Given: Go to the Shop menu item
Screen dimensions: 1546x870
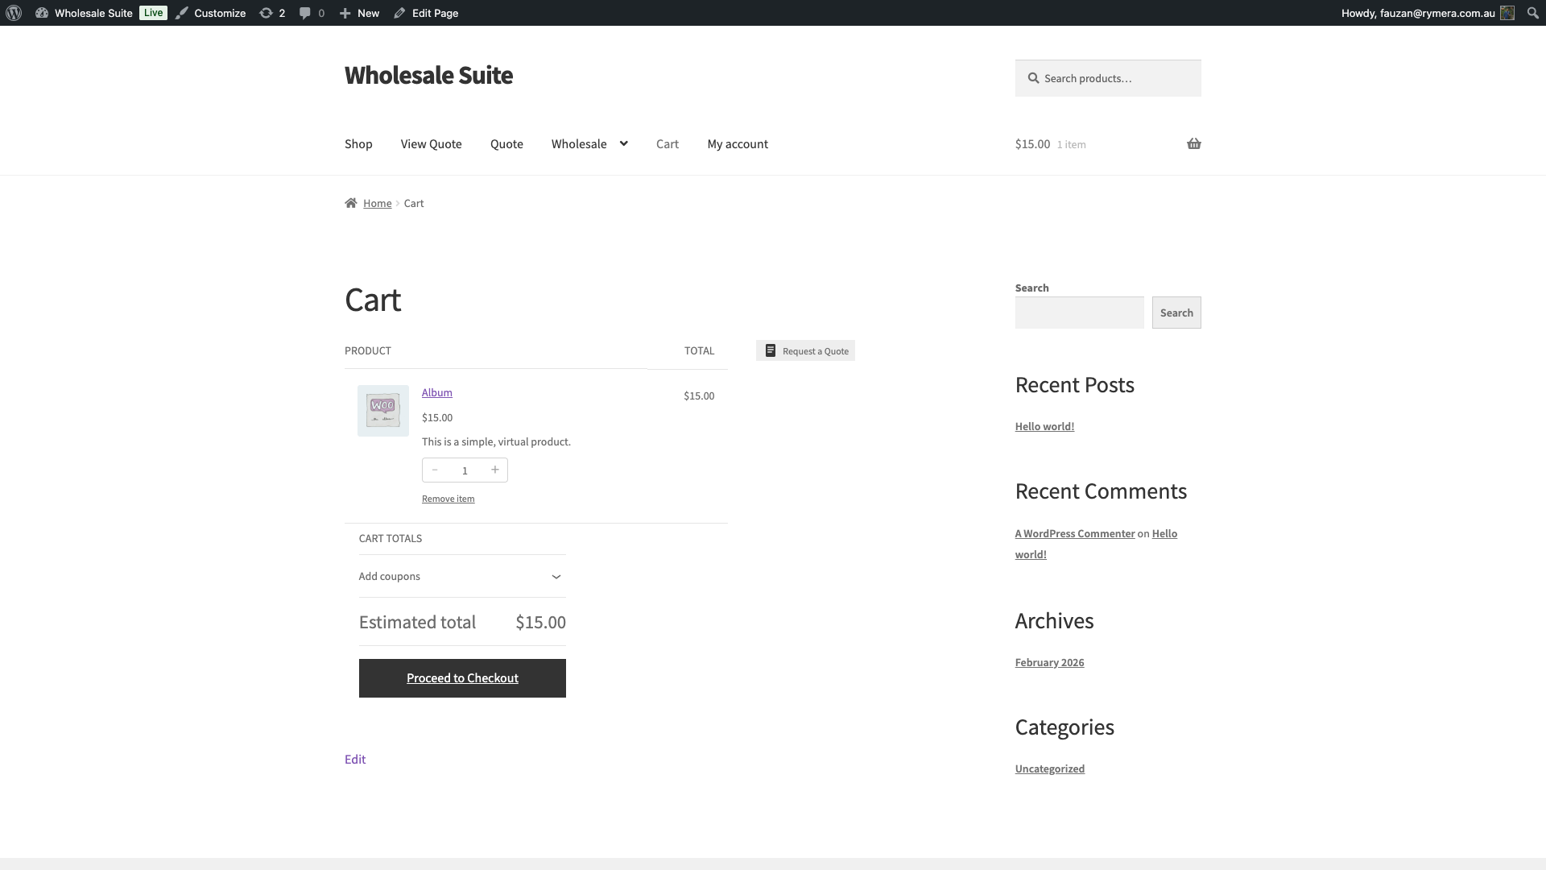Looking at the screenshot, I should (x=358, y=144).
